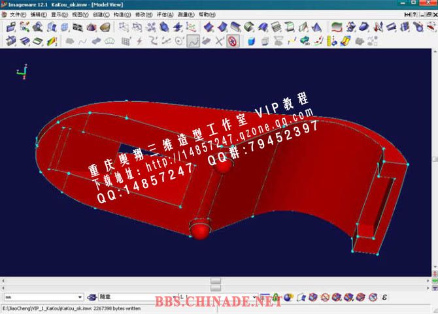Click the vertical scrollbar up arrow
Screen dimensions: 438x314
point(435,52)
